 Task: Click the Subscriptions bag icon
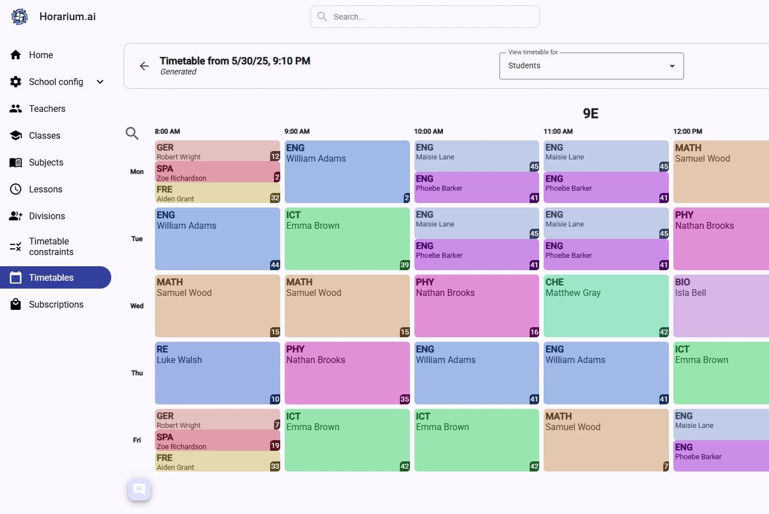pos(16,304)
